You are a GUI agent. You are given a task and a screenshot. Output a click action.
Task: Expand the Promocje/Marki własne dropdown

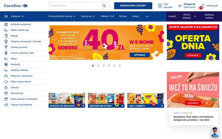pos(62,16)
